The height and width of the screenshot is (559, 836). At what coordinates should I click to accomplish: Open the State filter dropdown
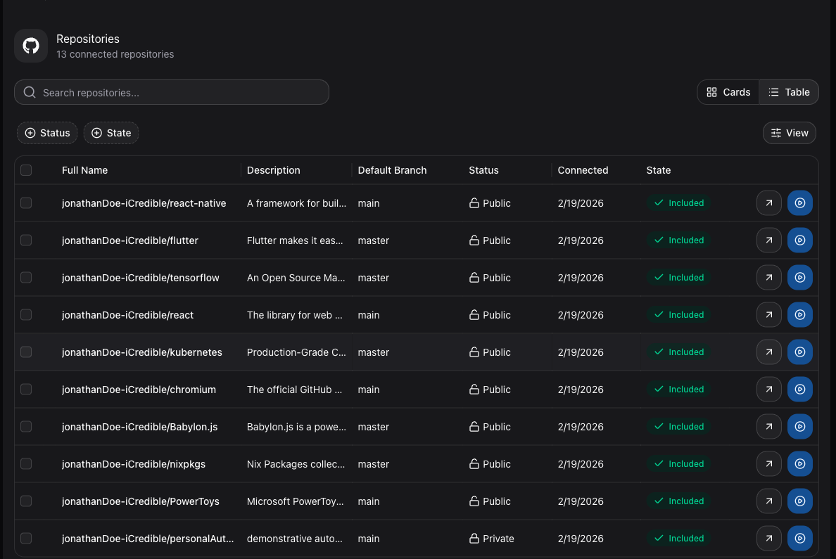[x=111, y=133]
